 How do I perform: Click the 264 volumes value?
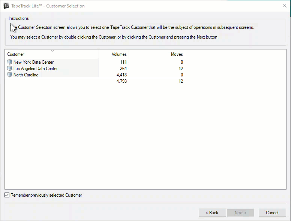pos(123,69)
